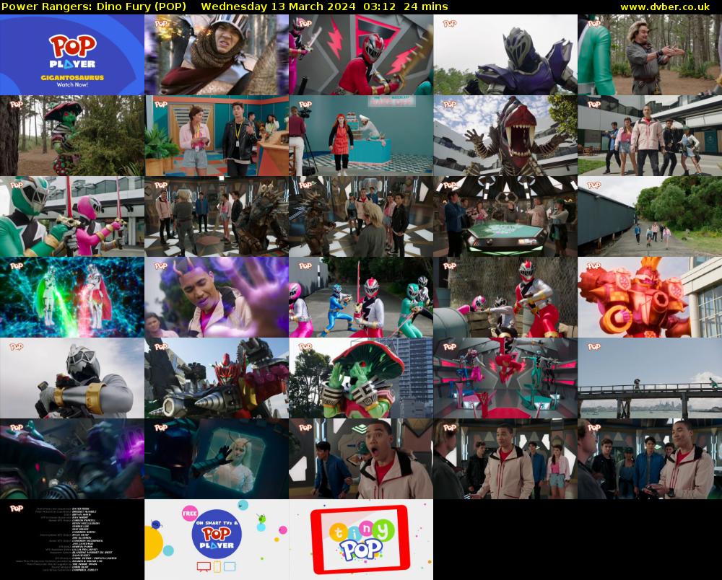This screenshot has width=722, height=580.
Task: Click the 24 mins duration text
Action: pyautogui.click(x=425, y=6)
